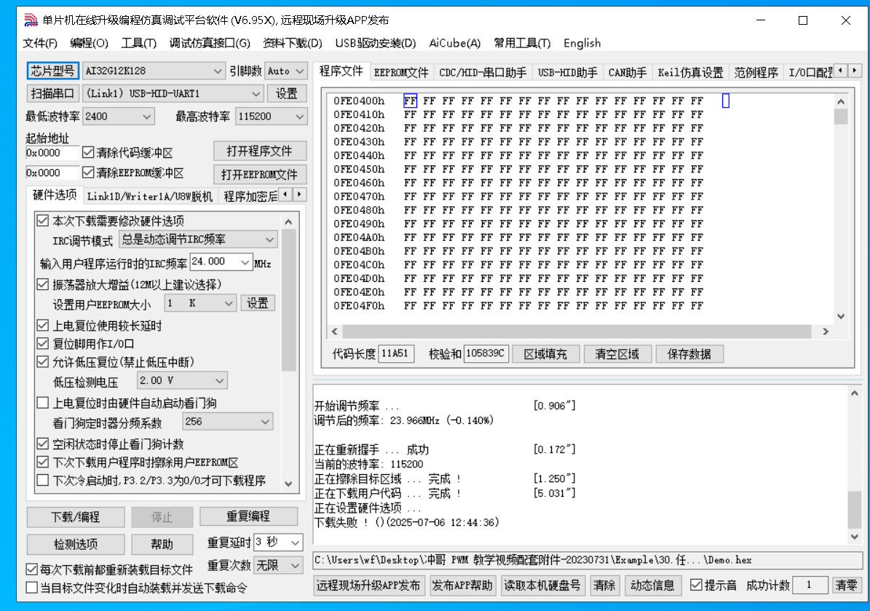Open AiCube(A) menu

click(454, 43)
